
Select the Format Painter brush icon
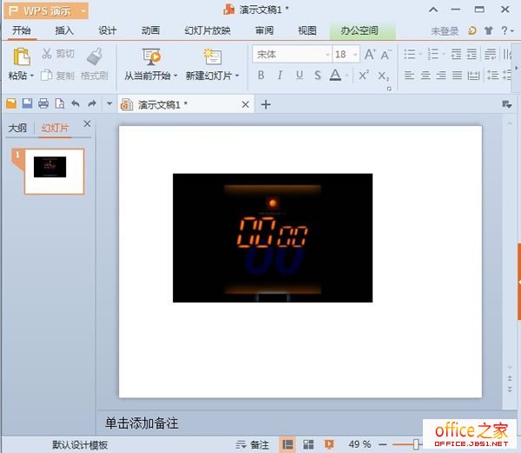(95, 56)
